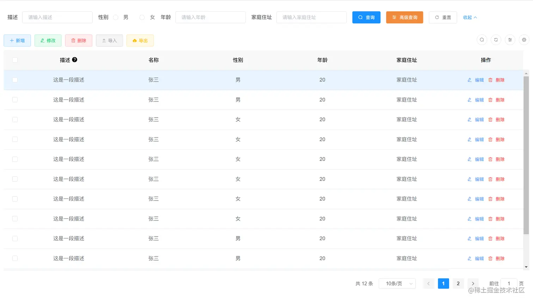Tick the checkbox of the third table row

click(x=15, y=120)
